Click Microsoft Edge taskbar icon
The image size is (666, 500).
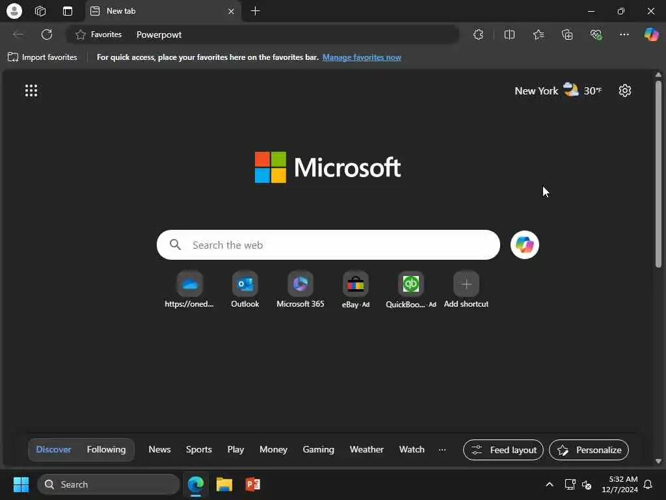point(196,484)
